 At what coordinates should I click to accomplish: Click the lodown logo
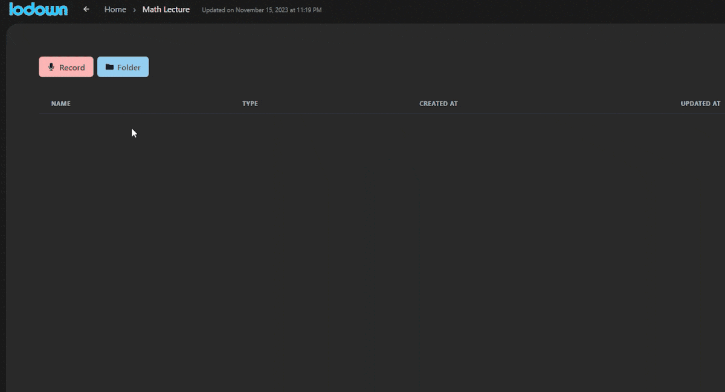(38, 10)
